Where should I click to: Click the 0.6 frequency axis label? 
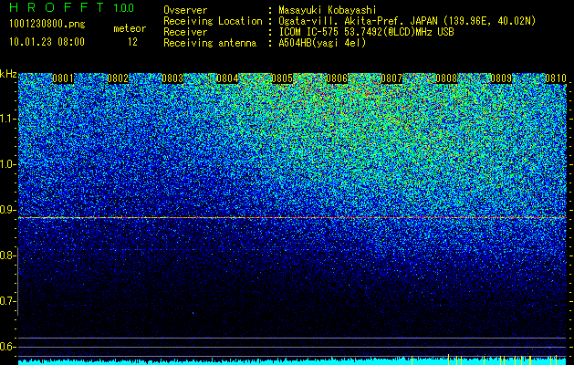click(x=7, y=347)
